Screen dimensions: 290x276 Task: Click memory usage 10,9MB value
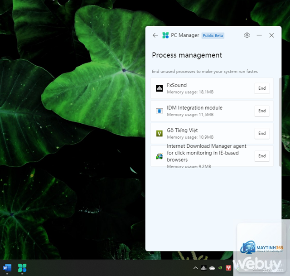[206, 137]
